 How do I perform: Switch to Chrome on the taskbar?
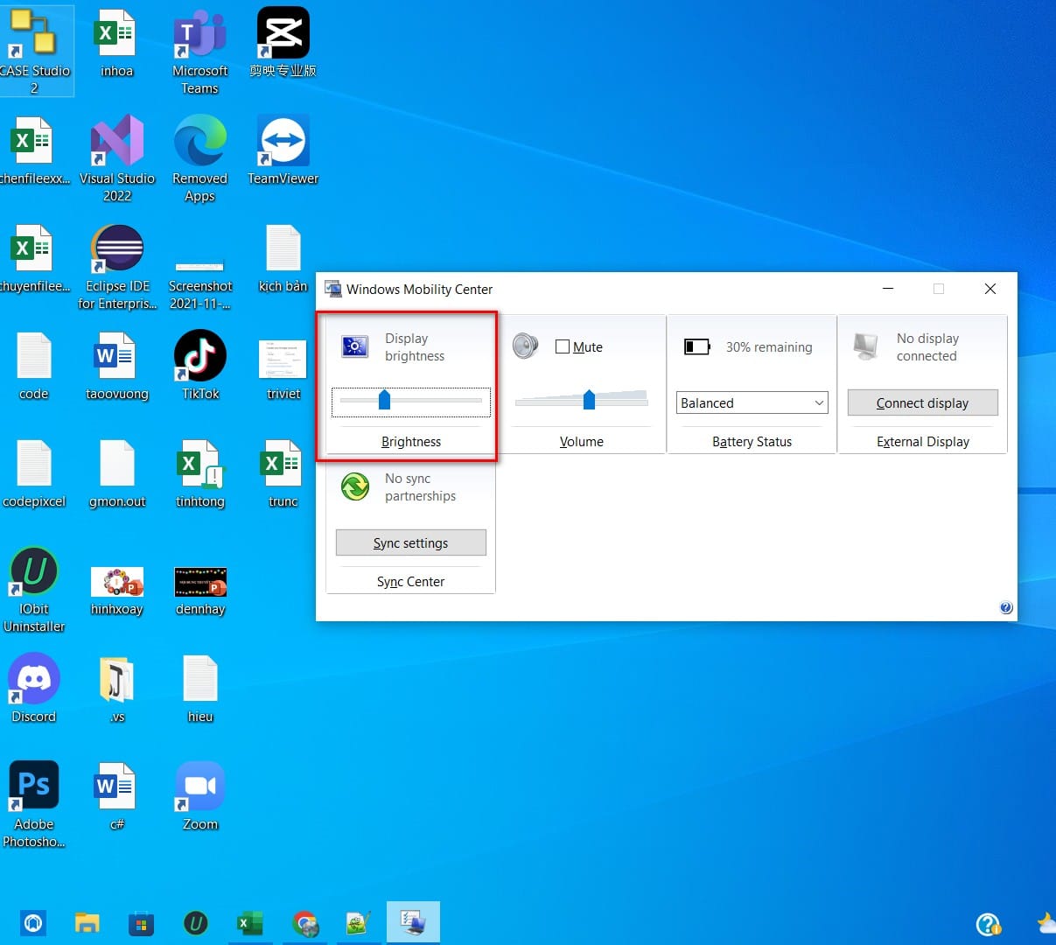[304, 923]
